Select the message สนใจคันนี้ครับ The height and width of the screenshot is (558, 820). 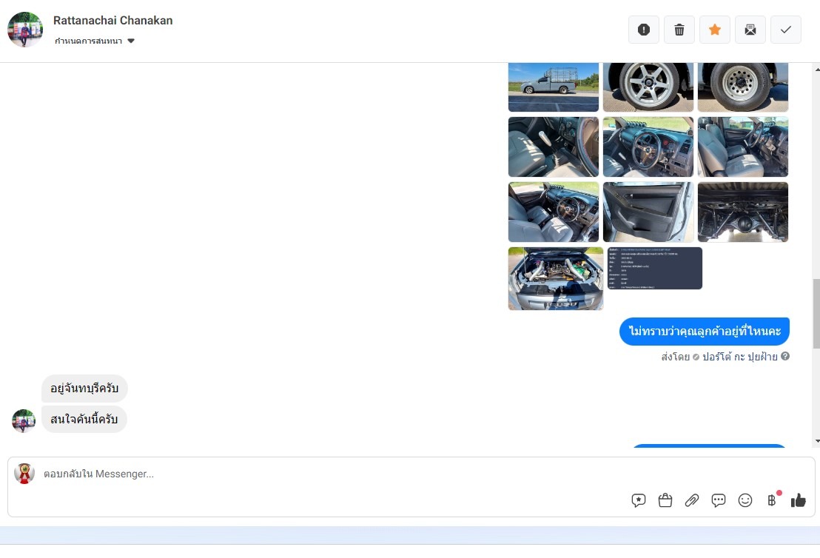[84, 420]
